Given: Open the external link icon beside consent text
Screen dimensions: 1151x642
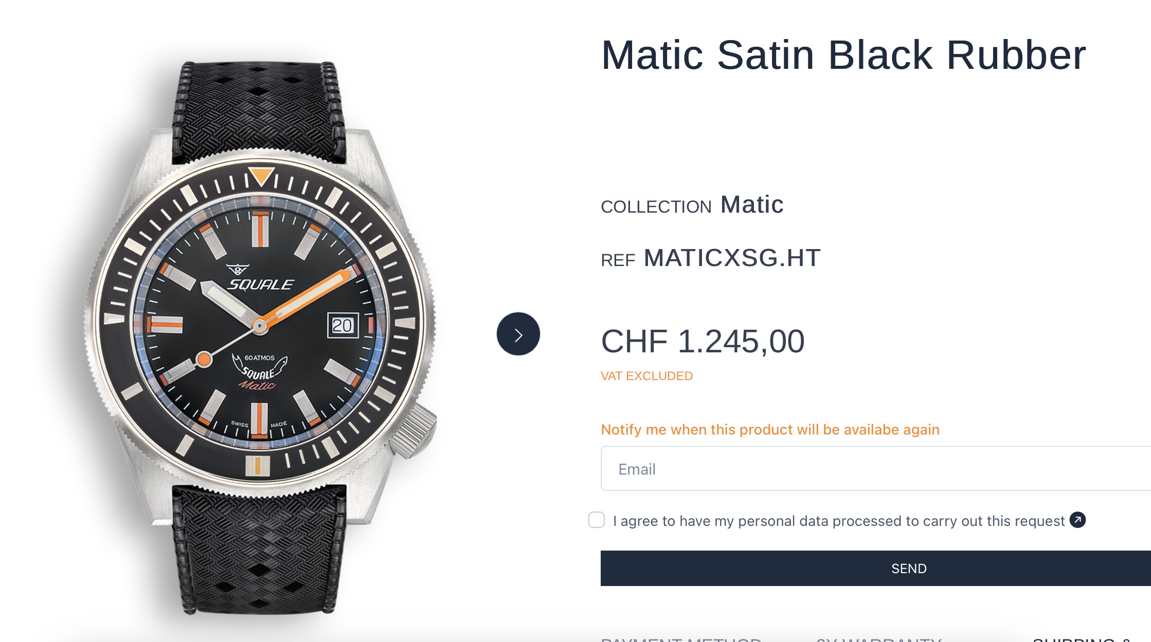Looking at the screenshot, I should 1077,520.
